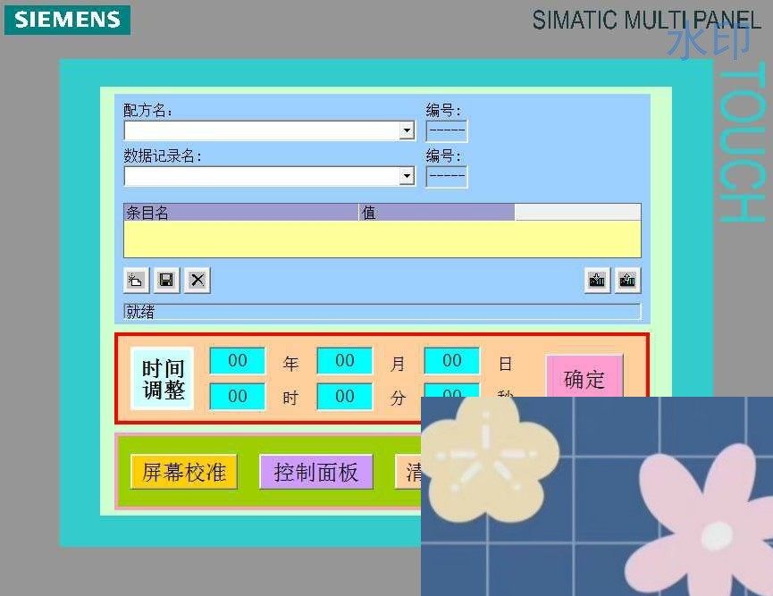Click the SIEMENS logo
773x596 pixels.
68,20
